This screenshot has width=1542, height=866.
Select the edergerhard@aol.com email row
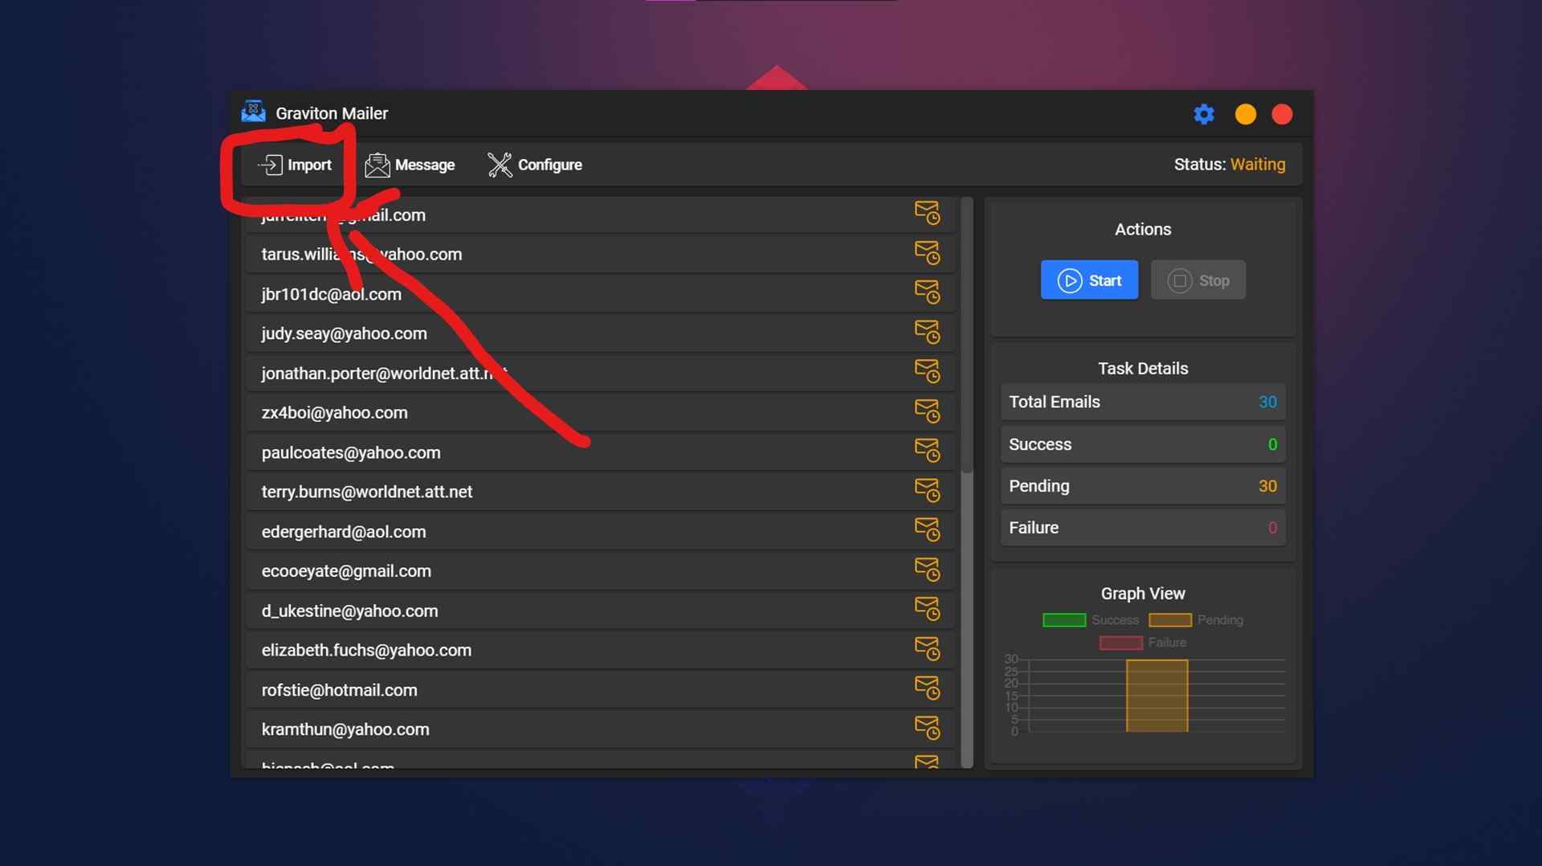[601, 532]
